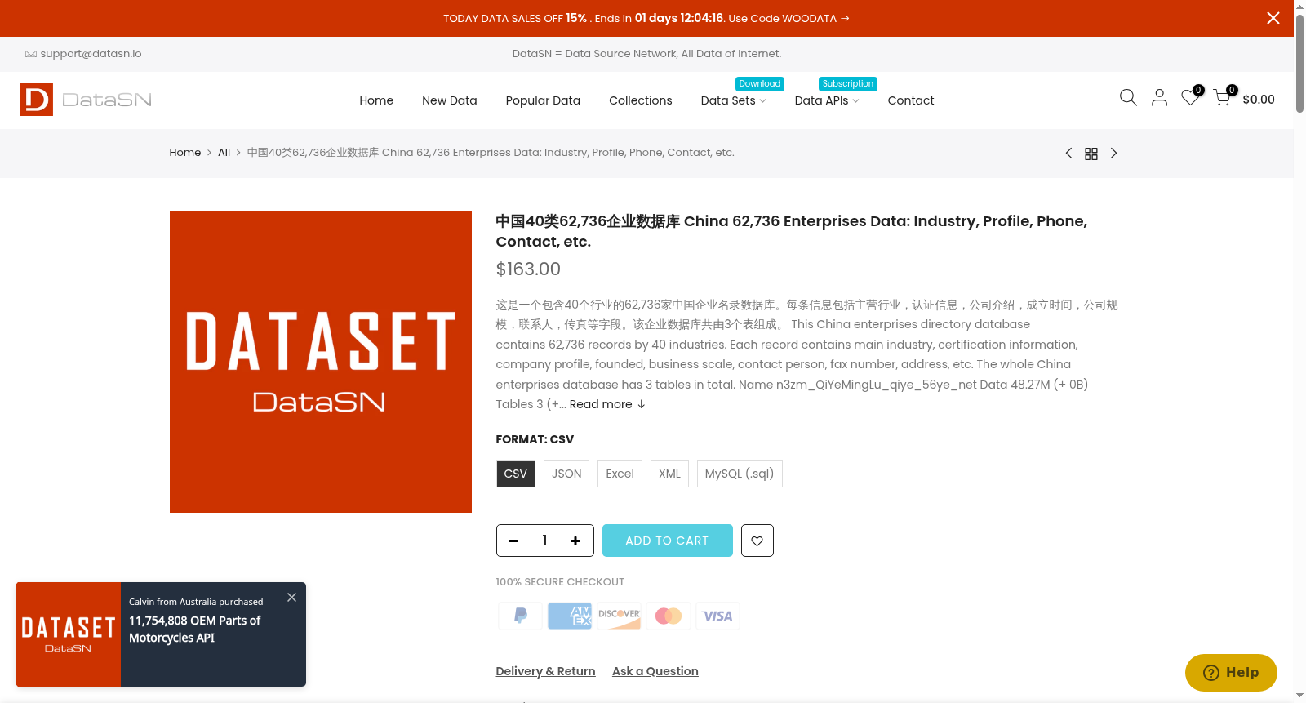Click the $163.00 product price
This screenshot has height=703, width=1306.
pos(528,269)
